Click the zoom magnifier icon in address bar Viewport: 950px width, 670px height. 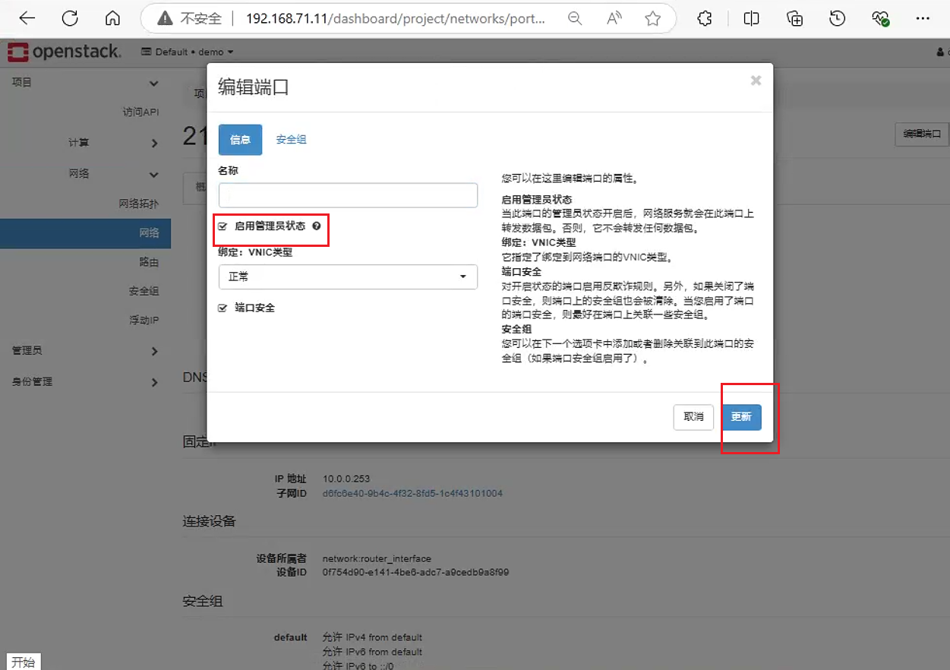pos(575,19)
